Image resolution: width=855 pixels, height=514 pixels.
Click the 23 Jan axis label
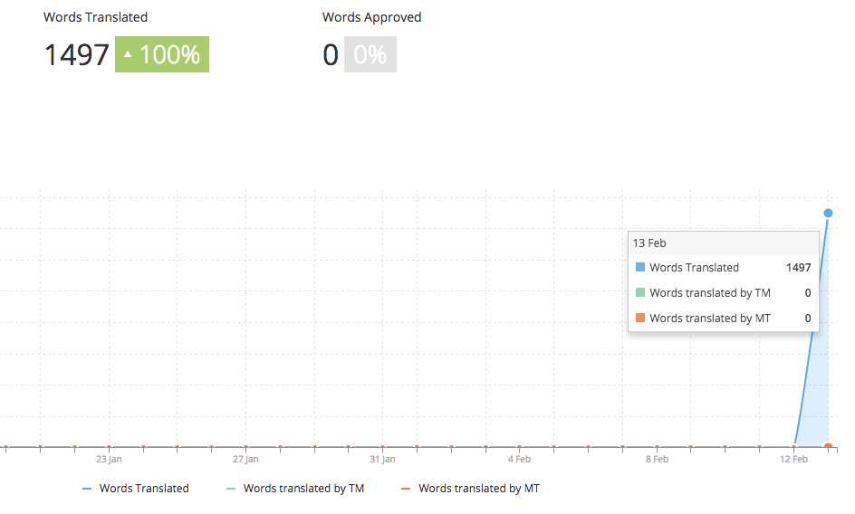tap(109, 459)
